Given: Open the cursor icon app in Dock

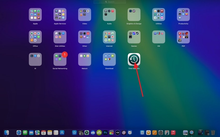Looking at the screenshot, I should point(87,133).
